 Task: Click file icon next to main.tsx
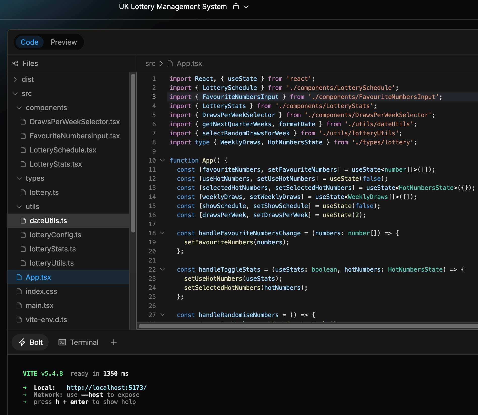[x=19, y=305]
